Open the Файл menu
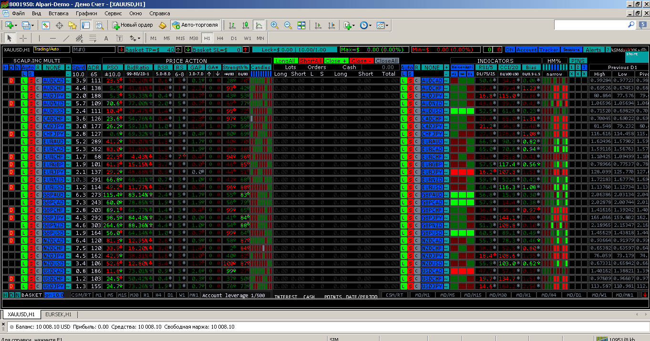650x341 pixels. (19, 13)
